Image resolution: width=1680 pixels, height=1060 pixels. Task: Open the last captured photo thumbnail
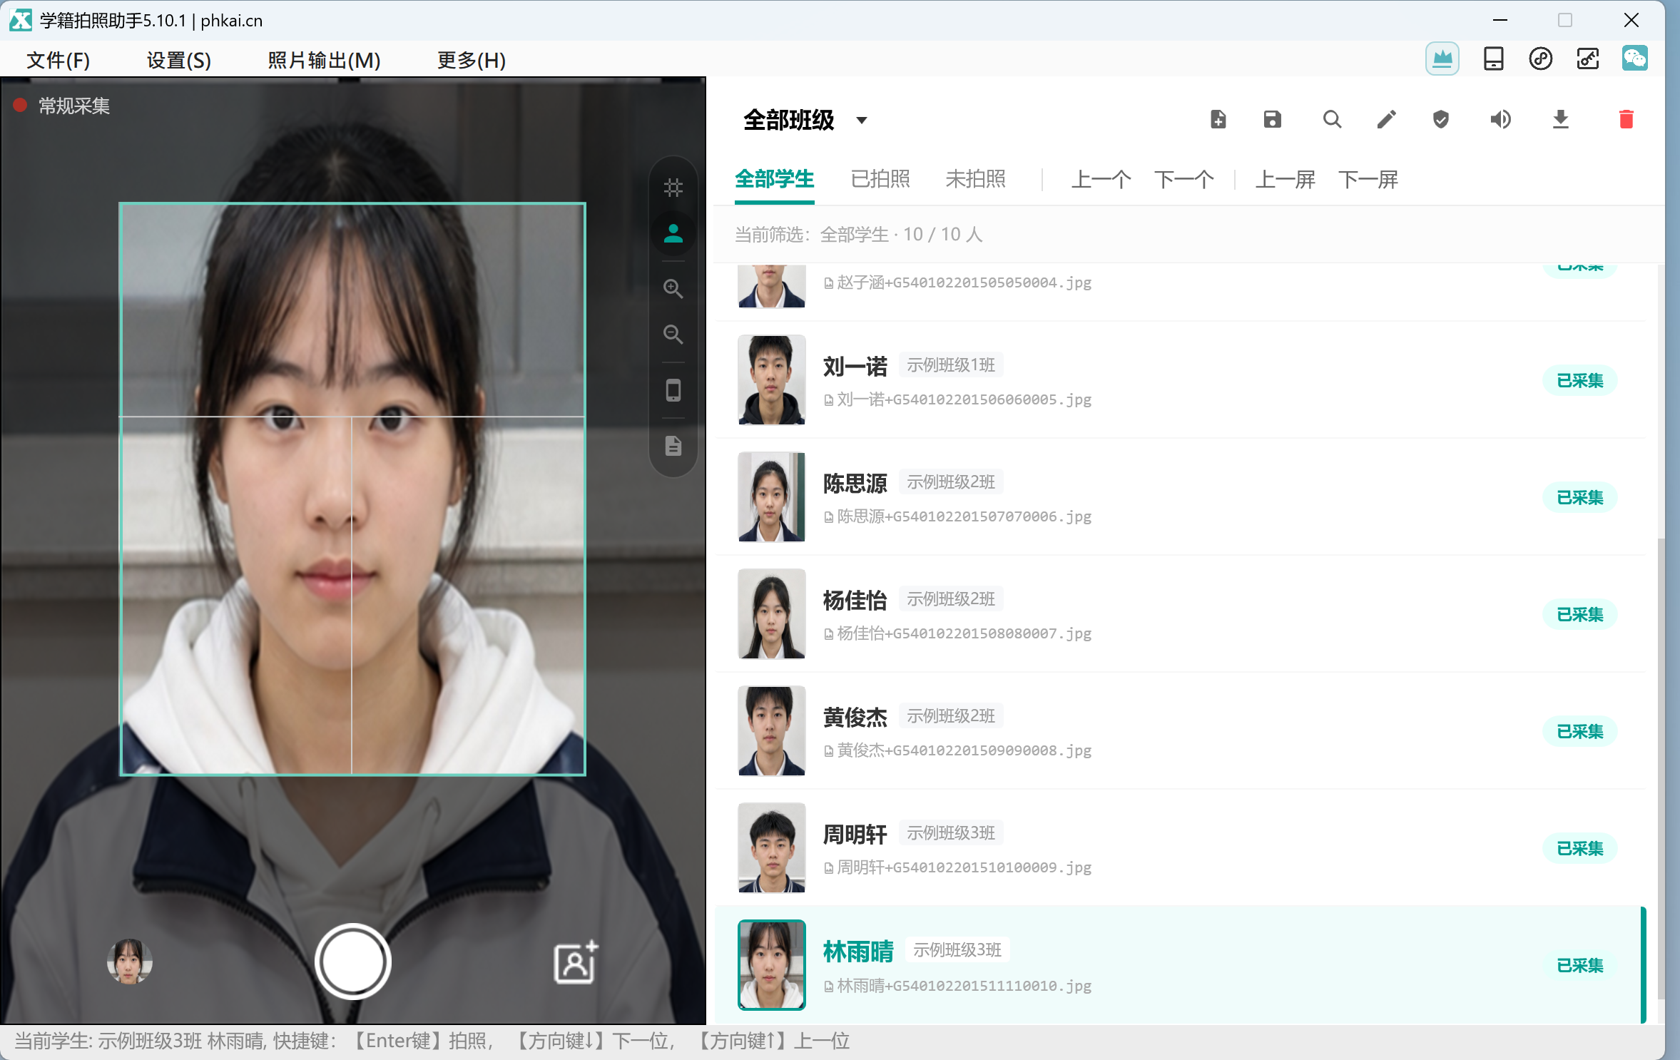point(129,961)
